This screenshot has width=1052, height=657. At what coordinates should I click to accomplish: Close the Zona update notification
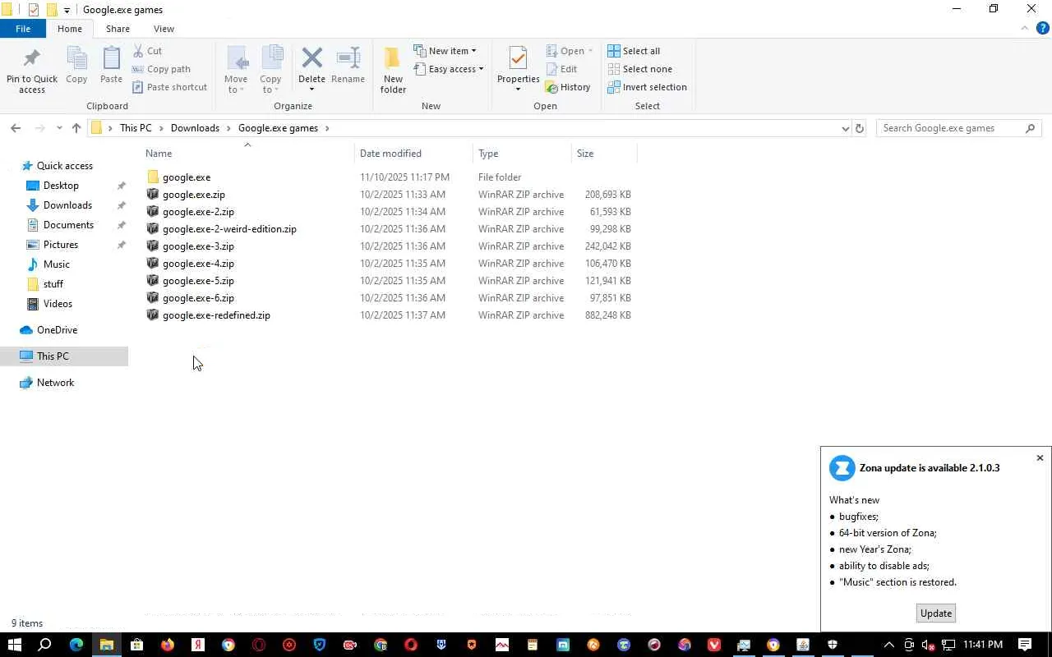coord(1040,458)
